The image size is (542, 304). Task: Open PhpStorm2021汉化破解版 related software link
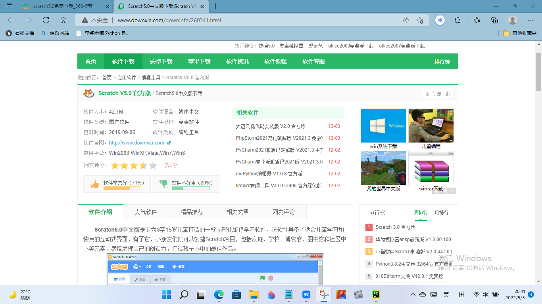[x=279, y=138]
